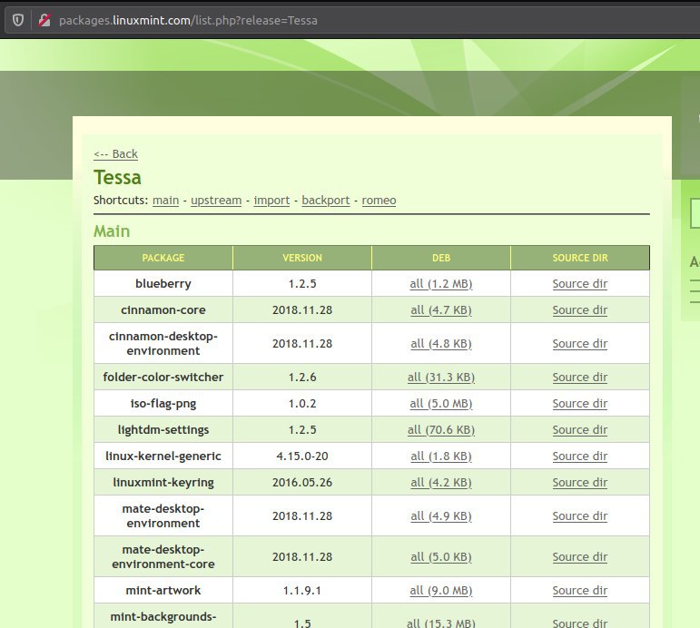Viewport: 700px width, 628px height.
Task: Select the lightdm-settings package name
Action: point(163,429)
